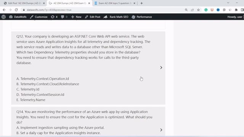This screenshot has height=137, width=244.
Task: Click Q14 option B daily cap
Action: (58, 133)
